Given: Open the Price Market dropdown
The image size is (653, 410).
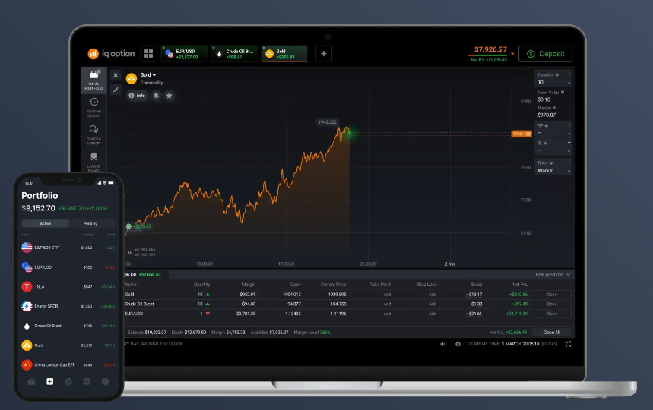Looking at the screenshot, I should point(553,171).
